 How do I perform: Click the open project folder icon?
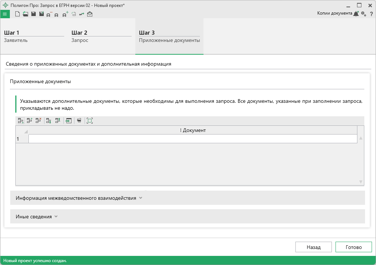click(25, 14)
